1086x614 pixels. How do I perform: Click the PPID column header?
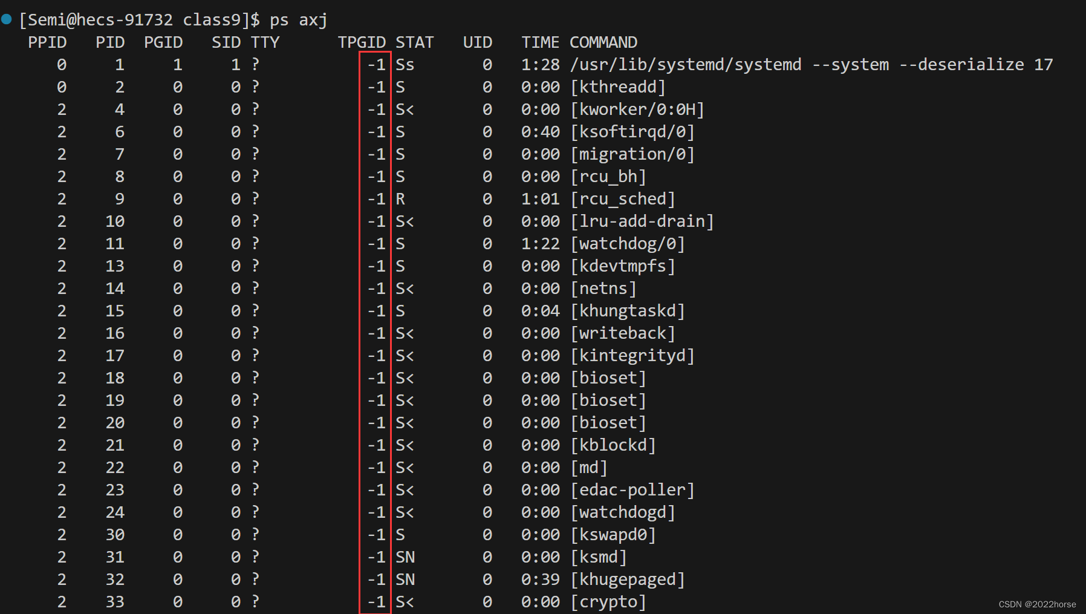pyautogui.click(x=47, y=42)
